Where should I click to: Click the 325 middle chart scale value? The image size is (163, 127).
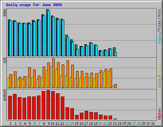point(5,60)
